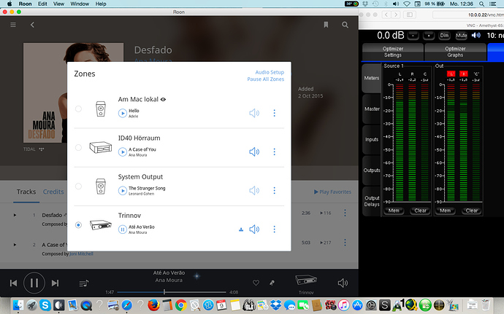Open Finder from the Dock
The image size is (504, 314).
pyautogui.click(x=18, y=305)
